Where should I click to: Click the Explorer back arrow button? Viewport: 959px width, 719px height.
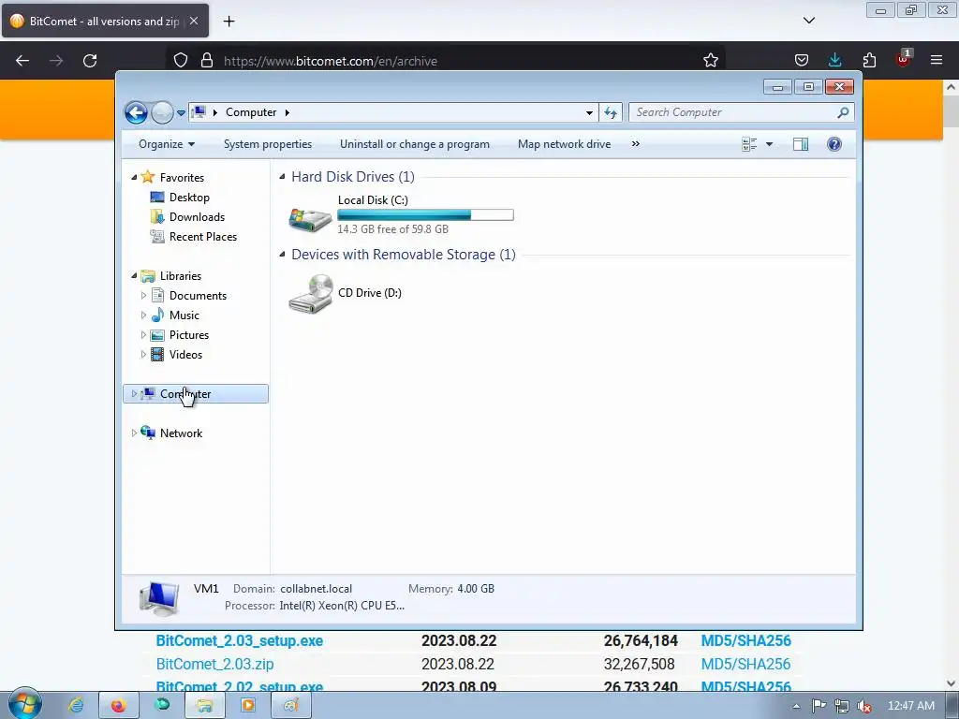[x=136, y=112]
